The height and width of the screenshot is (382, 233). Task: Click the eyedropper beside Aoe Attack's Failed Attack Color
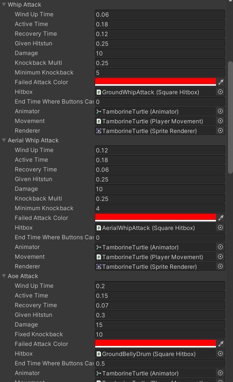coord(221,344)
